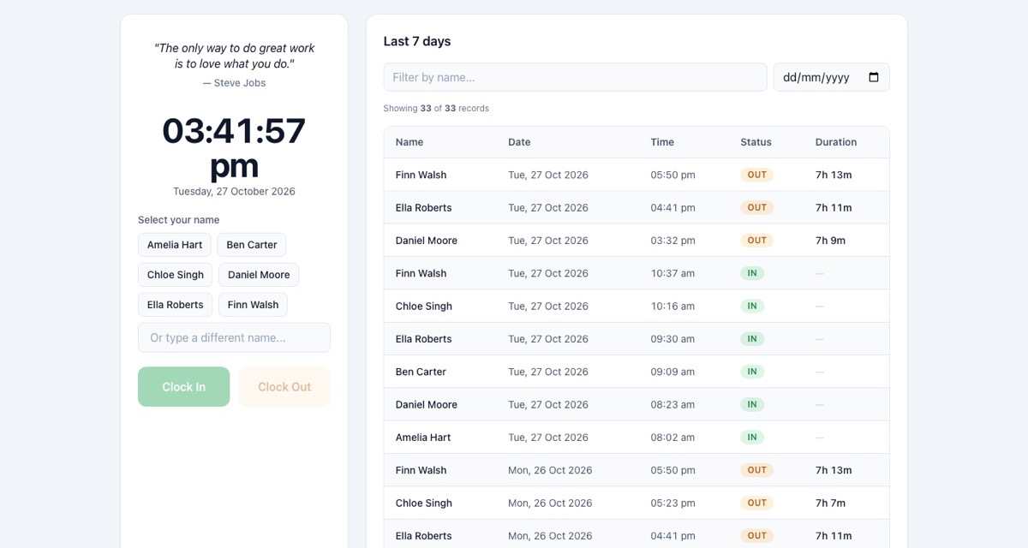Focus the Filter by name search field
Screen dimensions: 1028x548
[575, 77]
